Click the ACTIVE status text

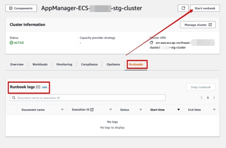click(x=19, y=42)
